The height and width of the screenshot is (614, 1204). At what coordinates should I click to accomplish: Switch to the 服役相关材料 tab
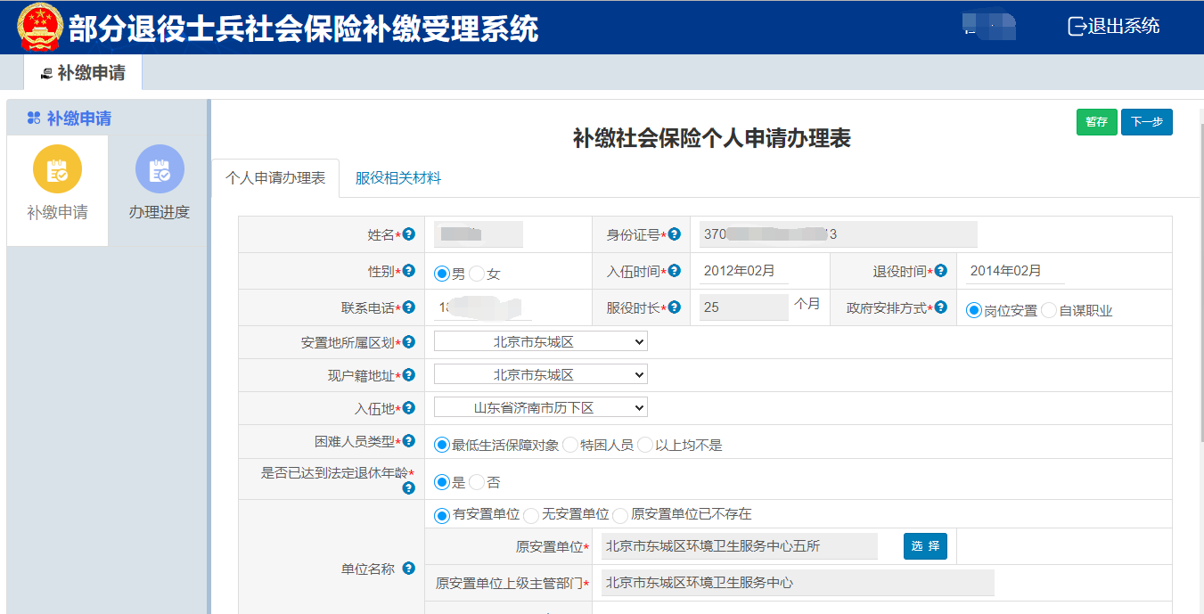pyautogui.click(x=398, y=177)
